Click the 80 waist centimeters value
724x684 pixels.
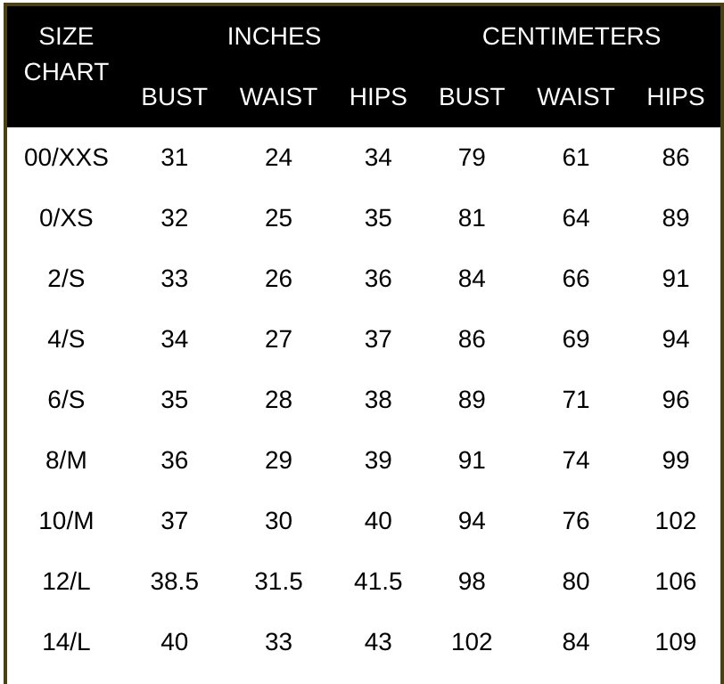tap(576, 582)
